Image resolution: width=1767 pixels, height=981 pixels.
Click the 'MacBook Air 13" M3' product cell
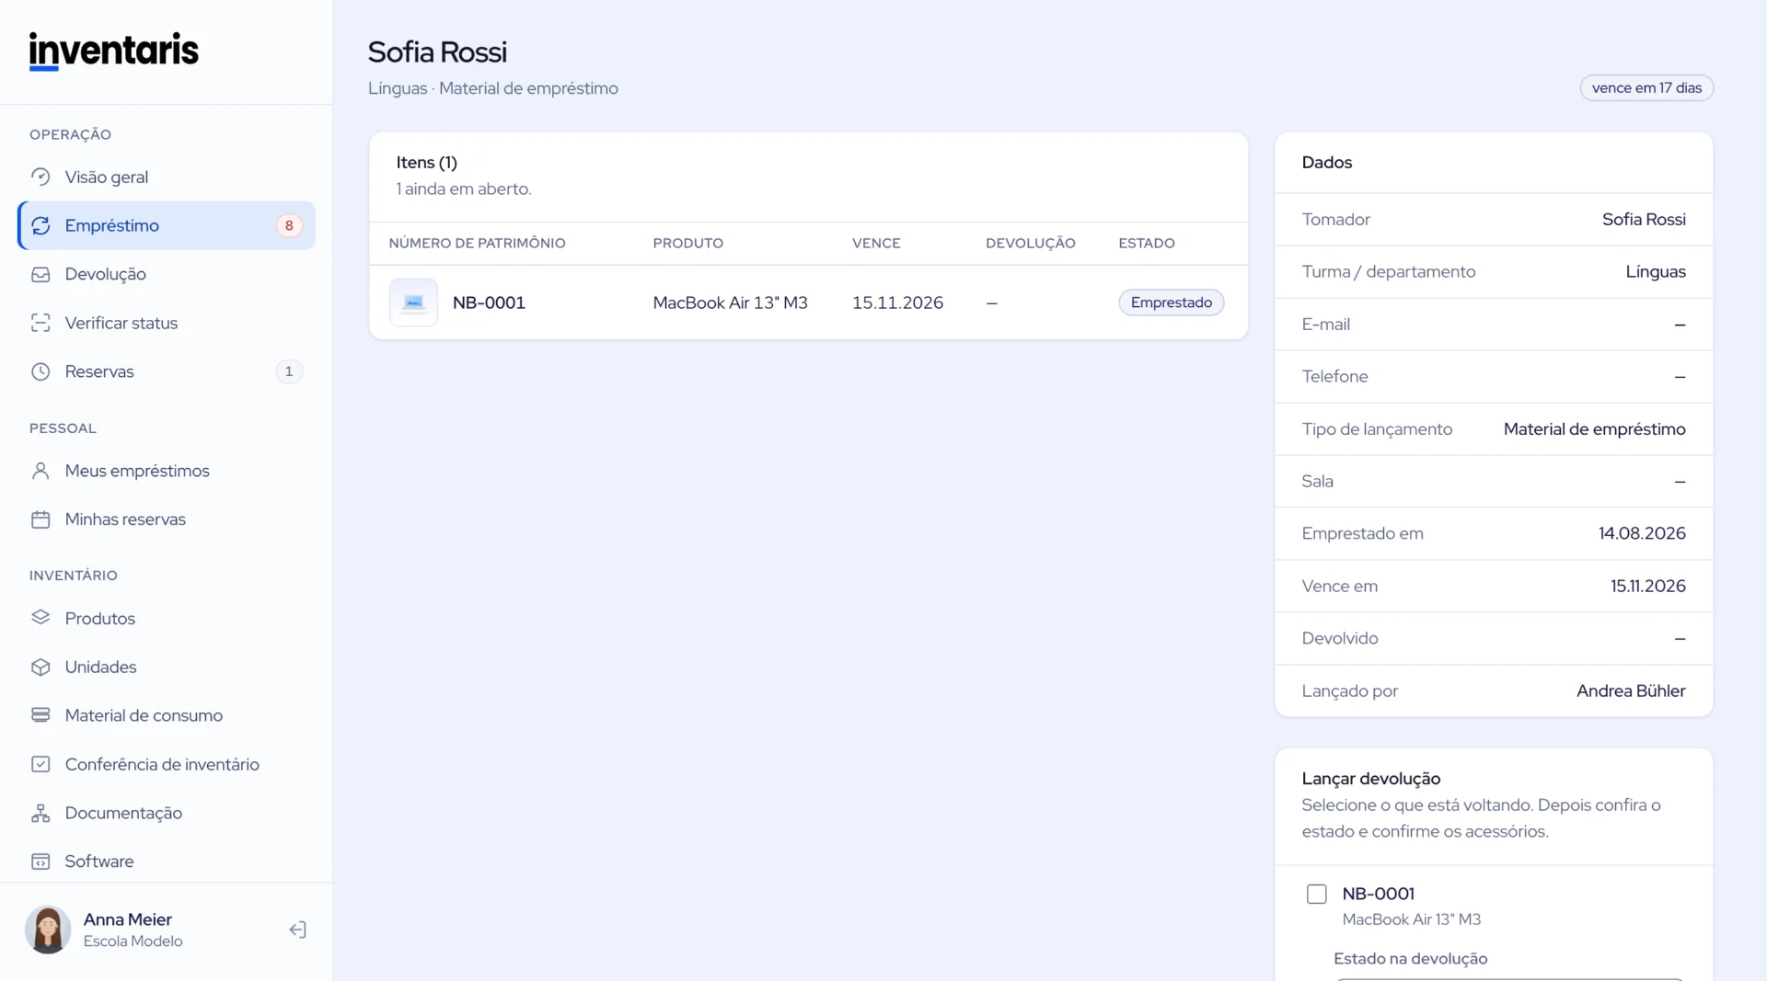pos(730,302)
